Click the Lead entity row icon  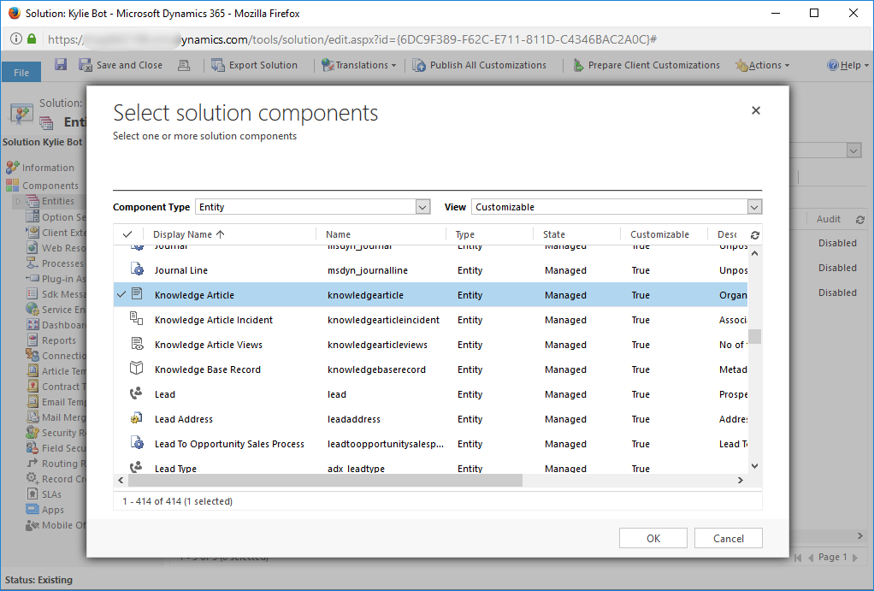tap(136, 394)
